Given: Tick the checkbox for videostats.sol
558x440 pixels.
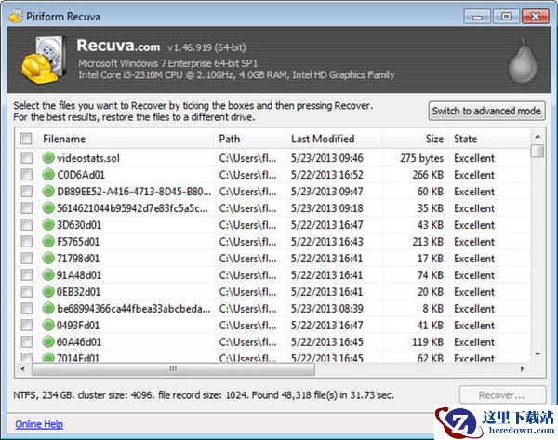Looking at the screenshot, I should pos(27,158).
